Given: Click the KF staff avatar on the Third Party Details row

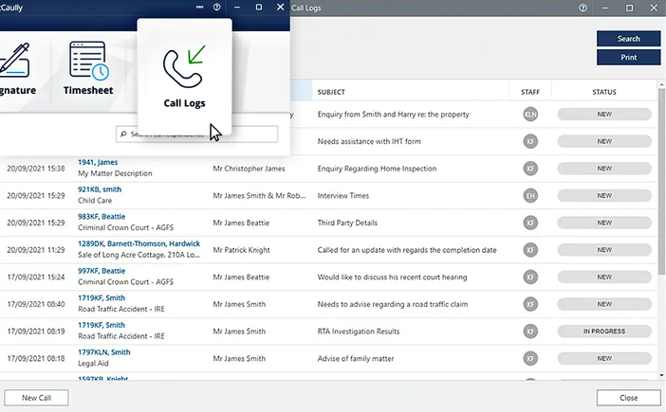Looking at the screenshot, I should point(530,223).
